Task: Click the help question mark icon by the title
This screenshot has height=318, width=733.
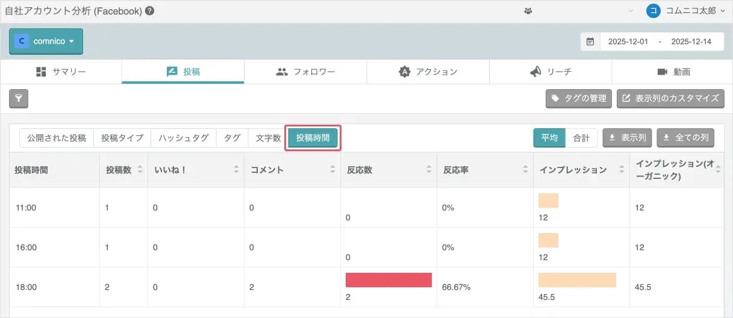Action: [x=149, y=11]
